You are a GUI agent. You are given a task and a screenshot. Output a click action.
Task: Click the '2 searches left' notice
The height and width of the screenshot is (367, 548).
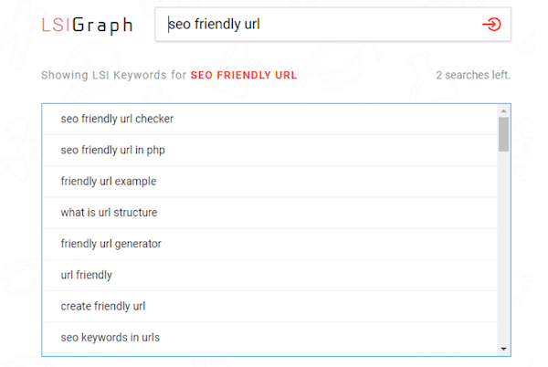click(473, 75)
